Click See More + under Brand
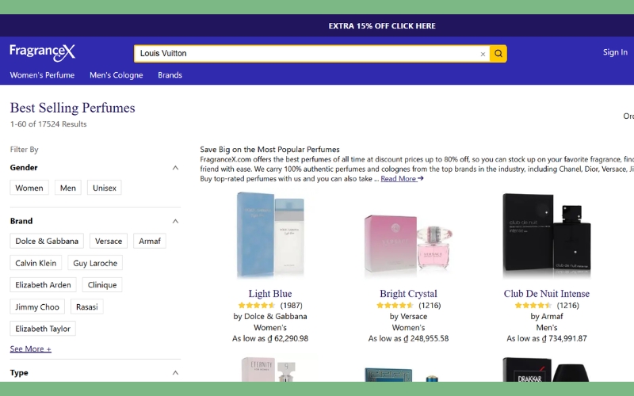The width and height of the screenshot is (634, 396). [x=31, y=348]
